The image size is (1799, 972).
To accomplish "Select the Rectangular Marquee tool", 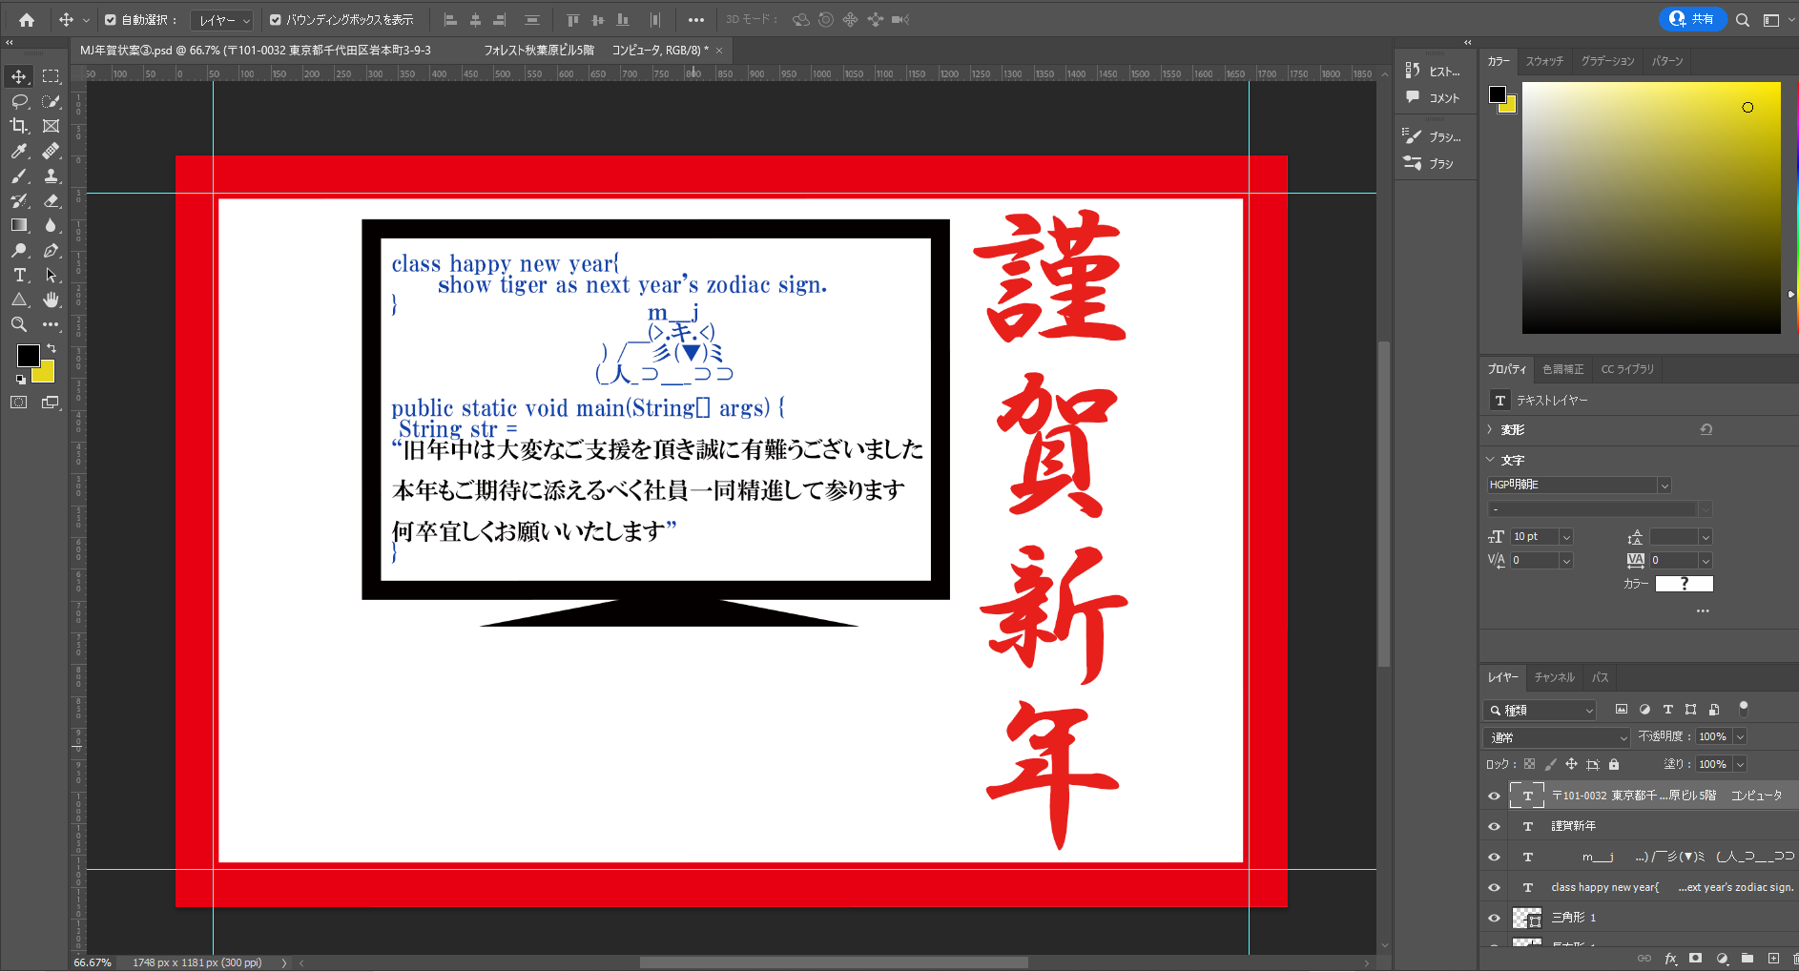I will 52,76.
